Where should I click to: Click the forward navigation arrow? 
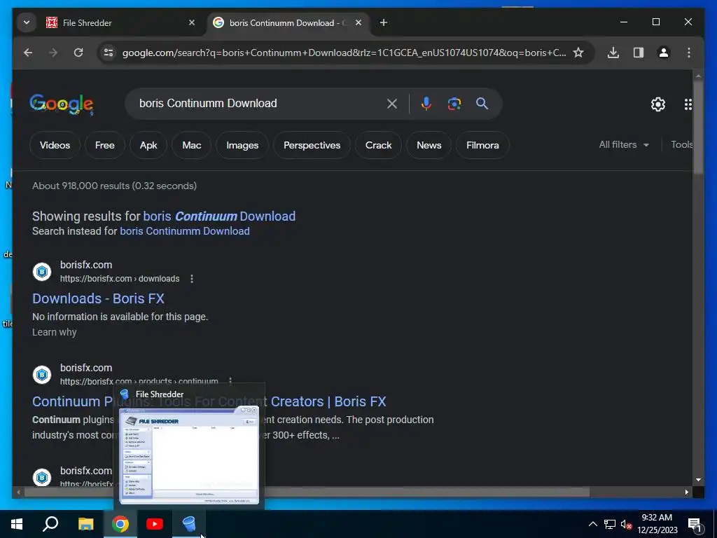53,53
